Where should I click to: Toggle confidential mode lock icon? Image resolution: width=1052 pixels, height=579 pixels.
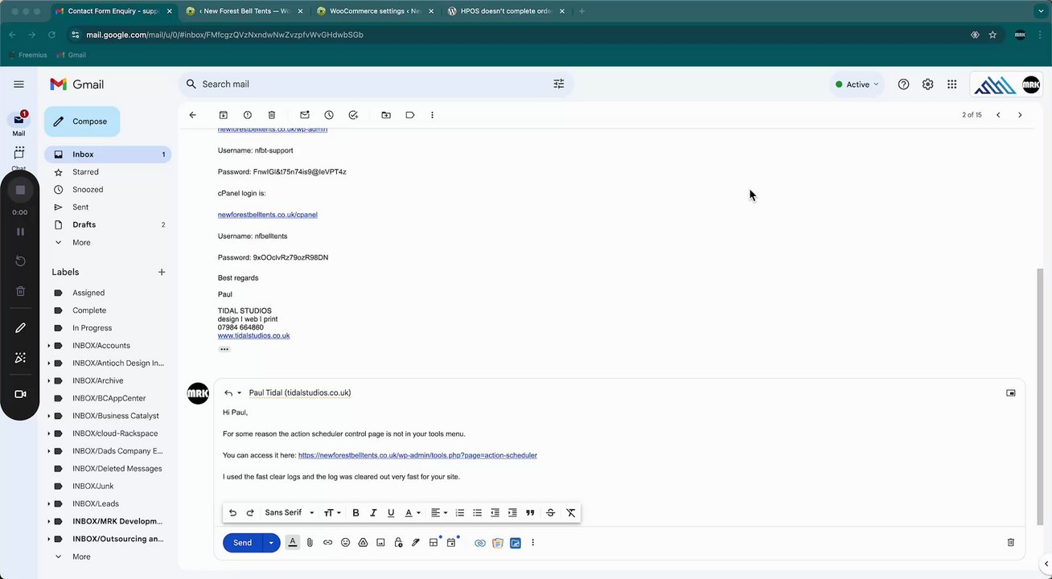pyautogui.click(x=398, y=543)
